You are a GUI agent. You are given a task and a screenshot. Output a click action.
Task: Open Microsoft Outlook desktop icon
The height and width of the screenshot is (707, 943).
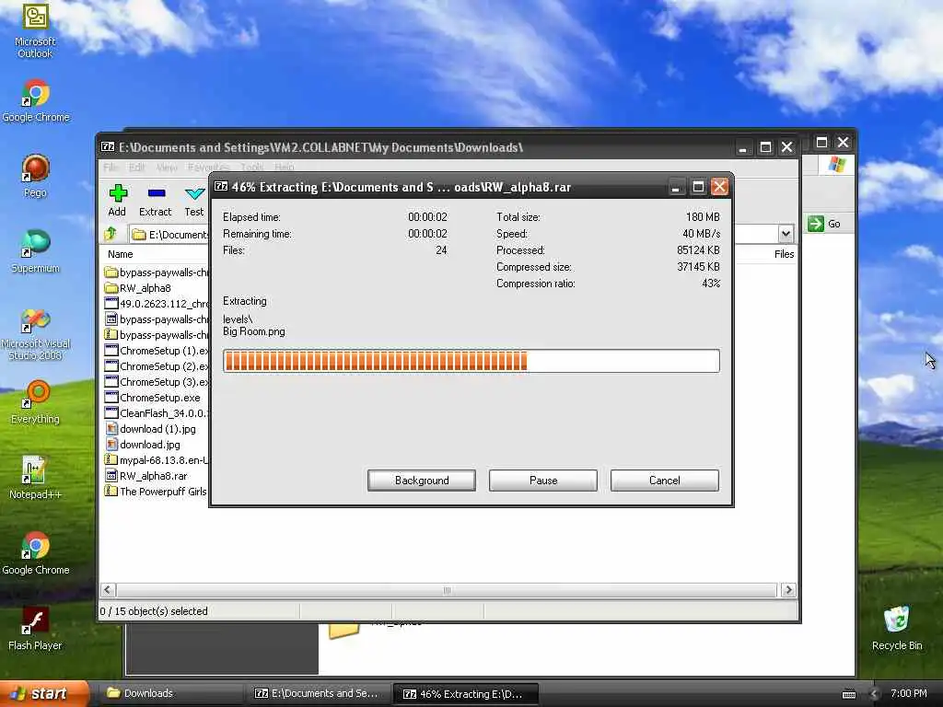click(35, 30)
